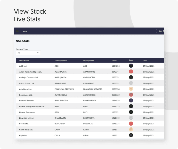Click the Log Out button
Image resolution: width=178 pixels, height=149 pixels.
[x=160, y=31]
